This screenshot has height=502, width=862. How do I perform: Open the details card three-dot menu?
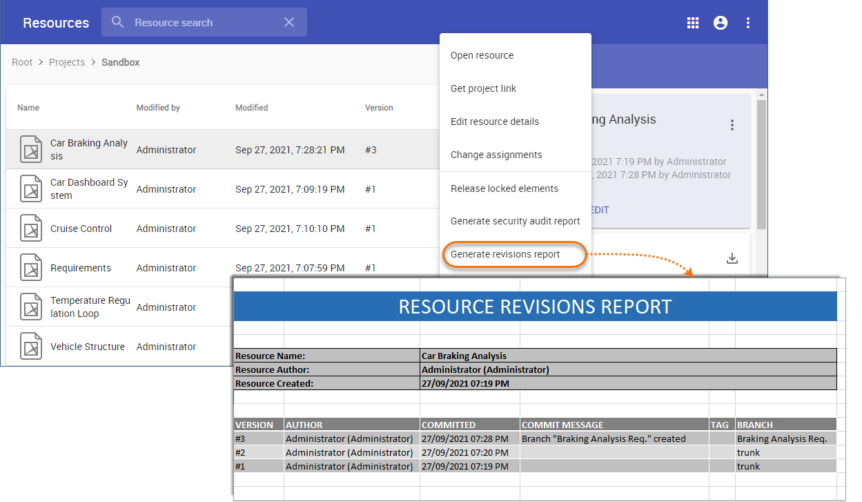(732, 125)
